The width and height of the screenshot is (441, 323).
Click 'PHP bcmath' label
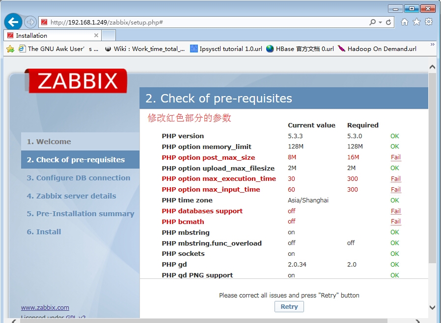[x=183, y=222]
